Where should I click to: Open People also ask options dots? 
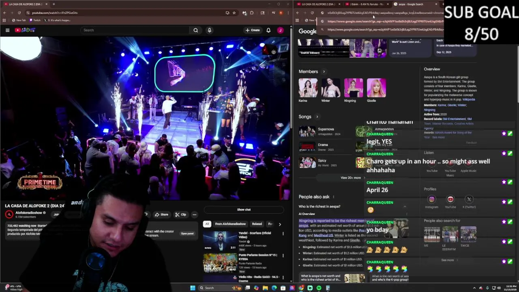pyautogui.click(x=333, y=197)
